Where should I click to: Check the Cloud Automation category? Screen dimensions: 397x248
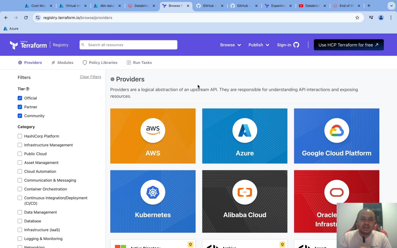click(x=20, y=171)
